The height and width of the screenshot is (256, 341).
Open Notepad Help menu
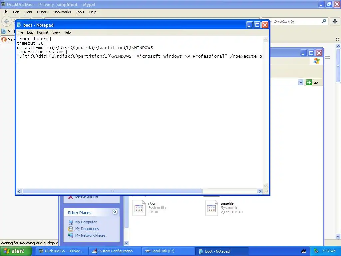pos(67,32)
